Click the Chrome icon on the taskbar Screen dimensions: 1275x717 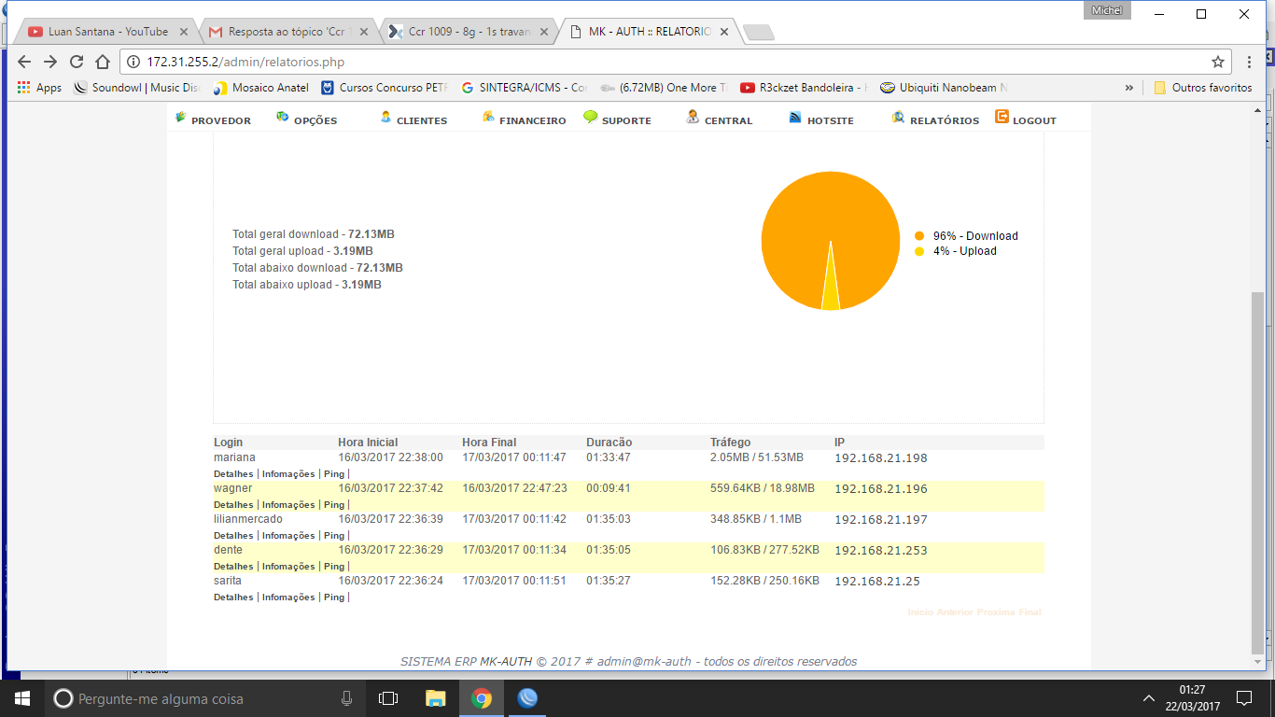[x=482, y=698]
